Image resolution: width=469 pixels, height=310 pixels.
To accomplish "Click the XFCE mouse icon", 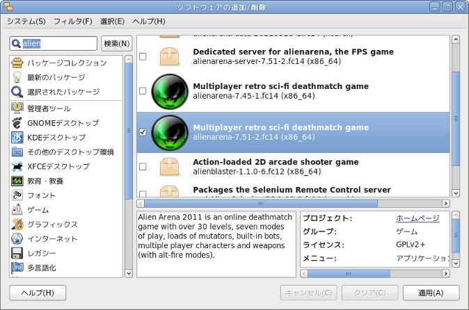I will (17, 166).
